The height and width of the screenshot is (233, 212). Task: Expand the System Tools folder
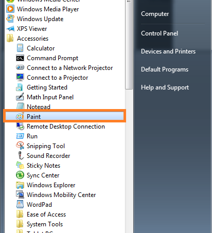click(x=40, y=224)
